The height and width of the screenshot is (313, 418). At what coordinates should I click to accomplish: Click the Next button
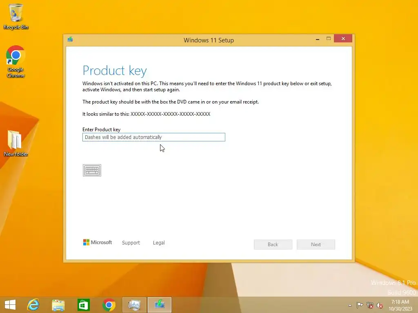(316, 245)
